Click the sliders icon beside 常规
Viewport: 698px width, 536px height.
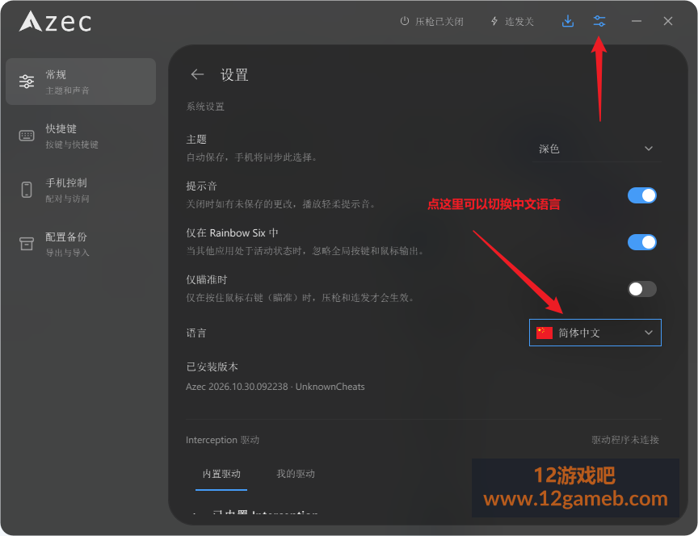[27, 82]
